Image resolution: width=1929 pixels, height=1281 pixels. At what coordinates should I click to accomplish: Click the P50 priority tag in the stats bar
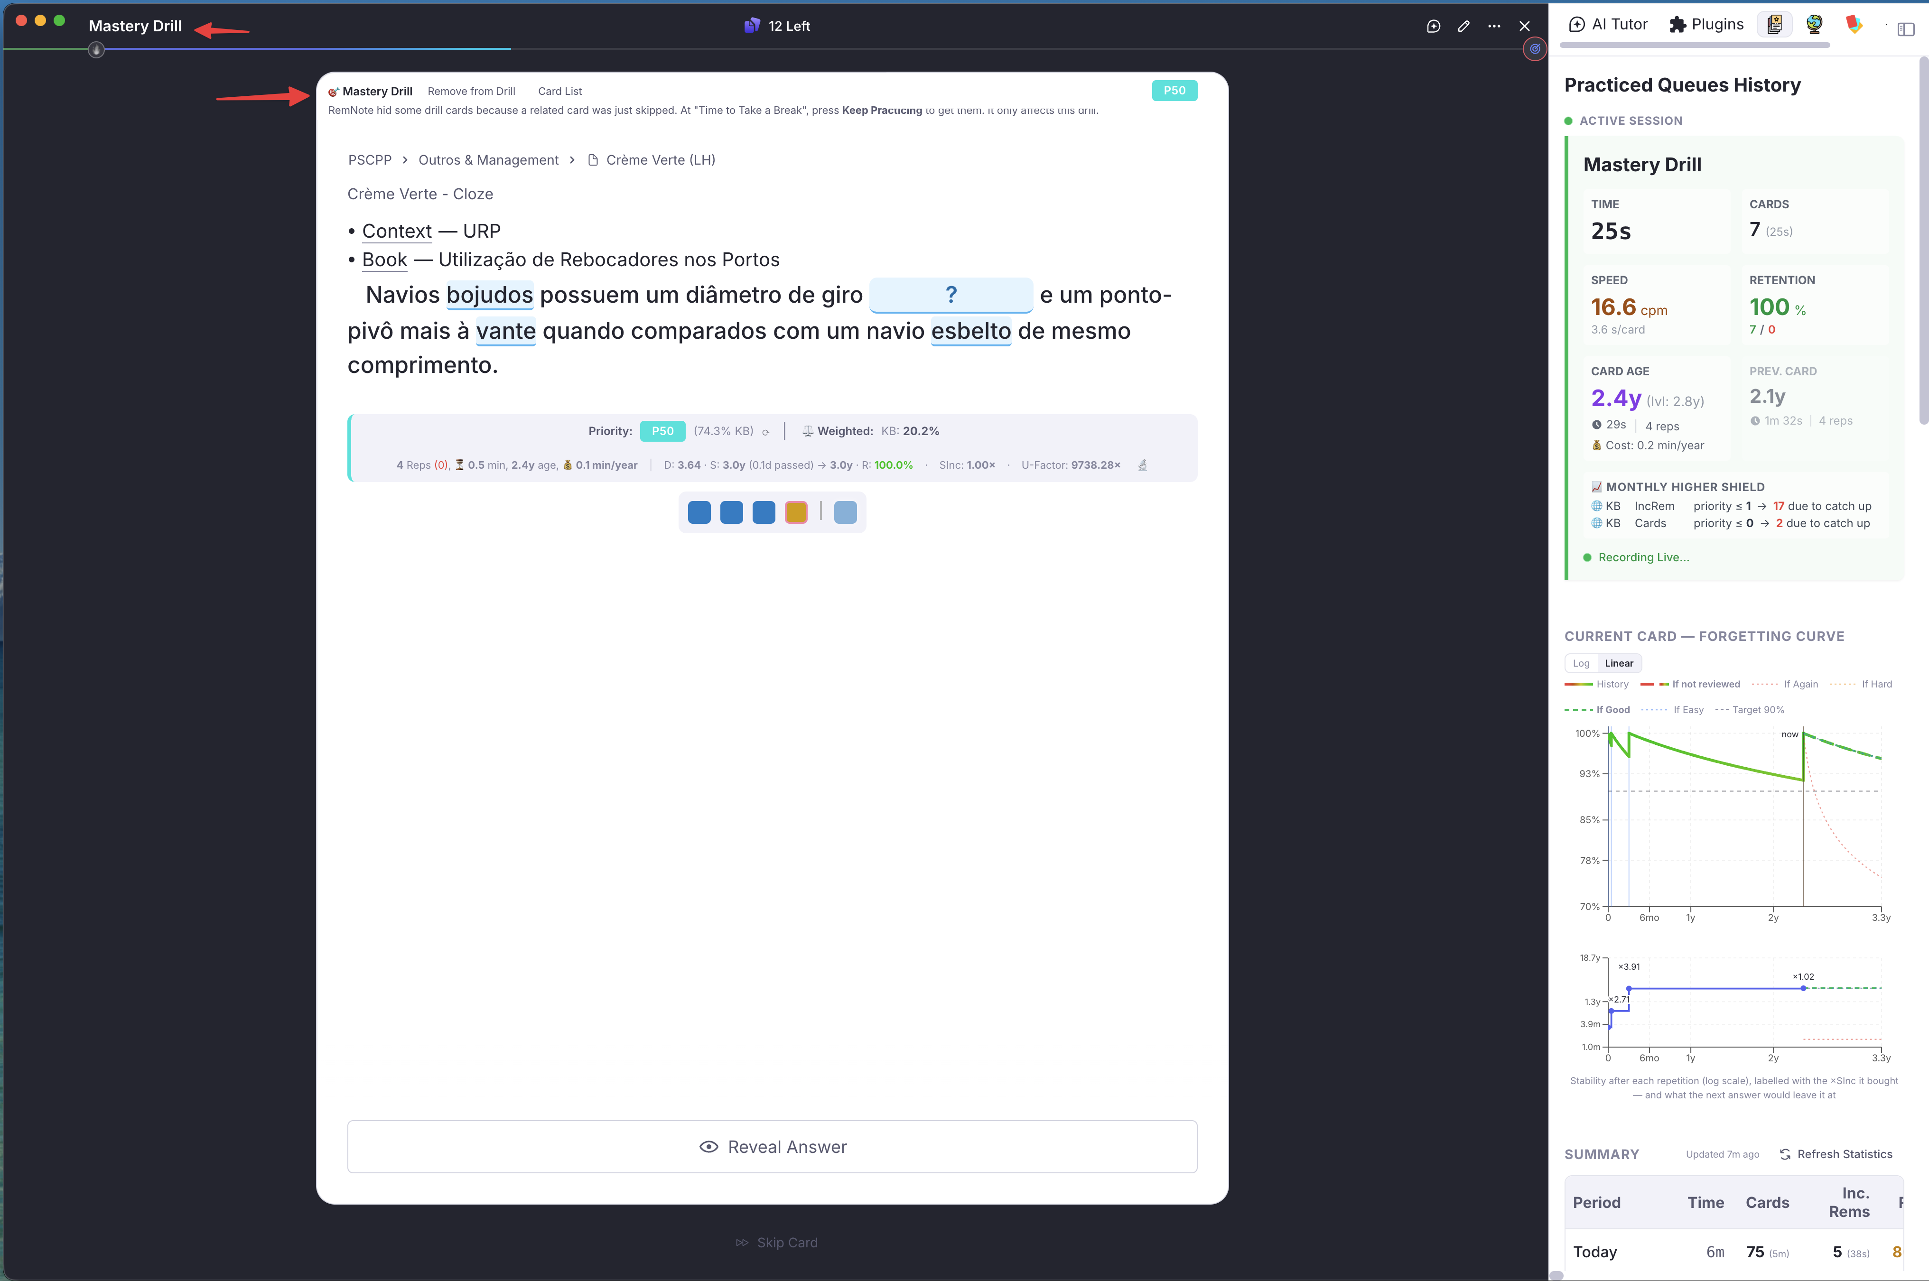click(x=662, y=431)
